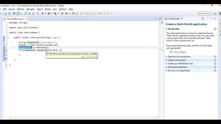Click help icon for Add a print statement
The image size is (221, 124).
tap(215, 68)
